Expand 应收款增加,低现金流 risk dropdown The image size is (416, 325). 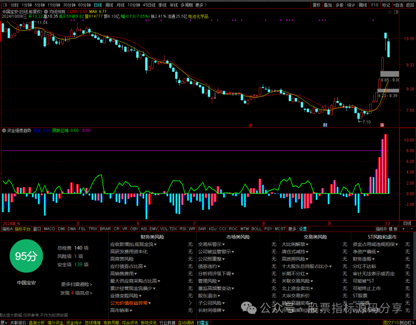click(x=155, y=244)
